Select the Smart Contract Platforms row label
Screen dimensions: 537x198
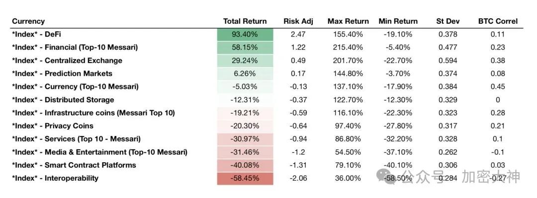click(74, 165)
